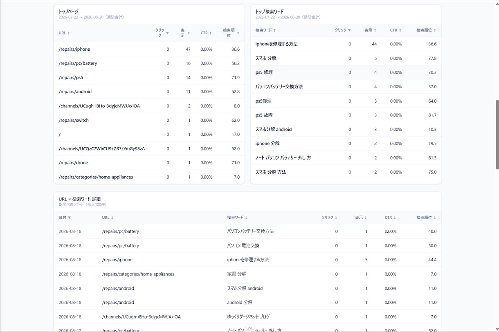
Task: Sort 詳細 table by 表示 column
Action: tap(361, 218)
